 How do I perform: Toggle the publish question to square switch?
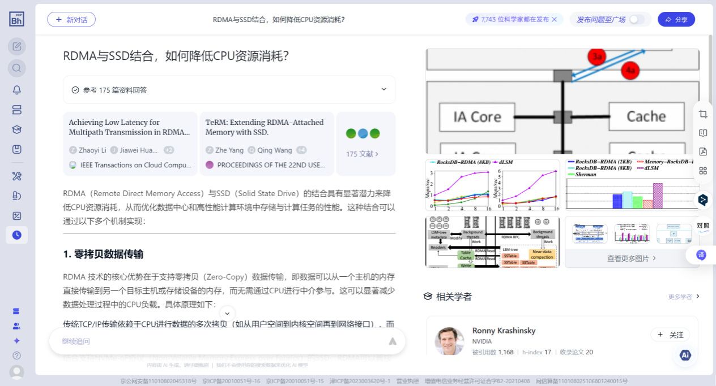tap(637, 19)
